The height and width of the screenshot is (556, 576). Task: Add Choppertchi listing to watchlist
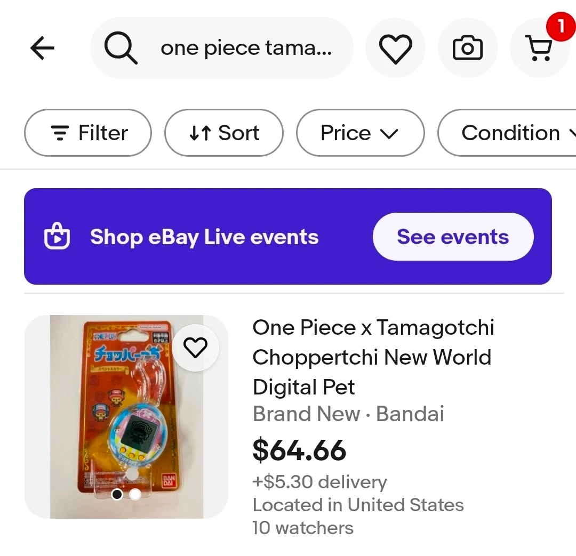[195, 348]
